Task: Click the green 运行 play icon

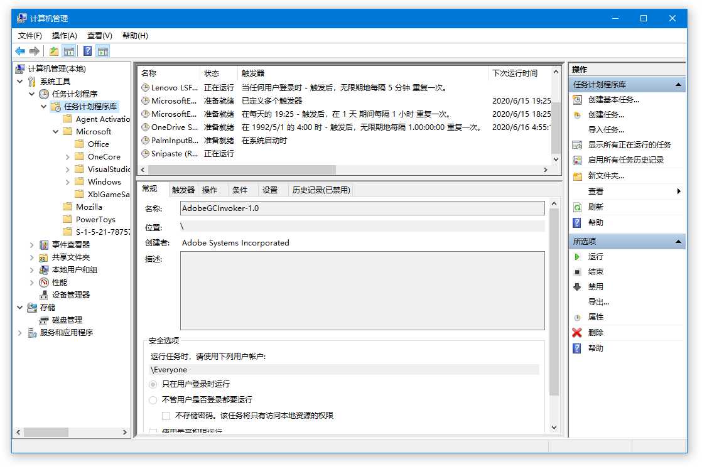Action: pyautogui.click(x=577, y=257)
